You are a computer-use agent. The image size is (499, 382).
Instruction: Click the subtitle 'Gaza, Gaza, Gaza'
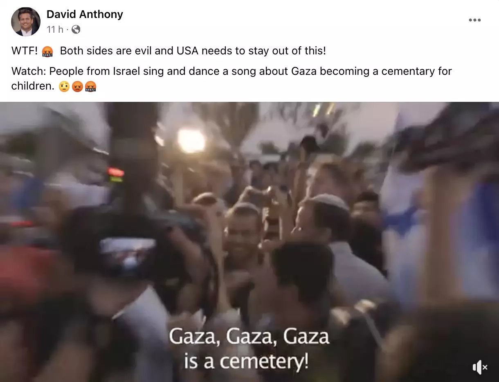[249, 336]
